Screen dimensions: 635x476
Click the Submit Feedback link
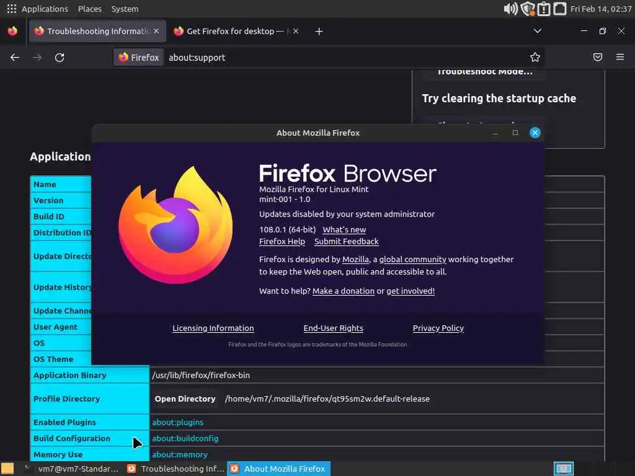(x=346, y=241)
